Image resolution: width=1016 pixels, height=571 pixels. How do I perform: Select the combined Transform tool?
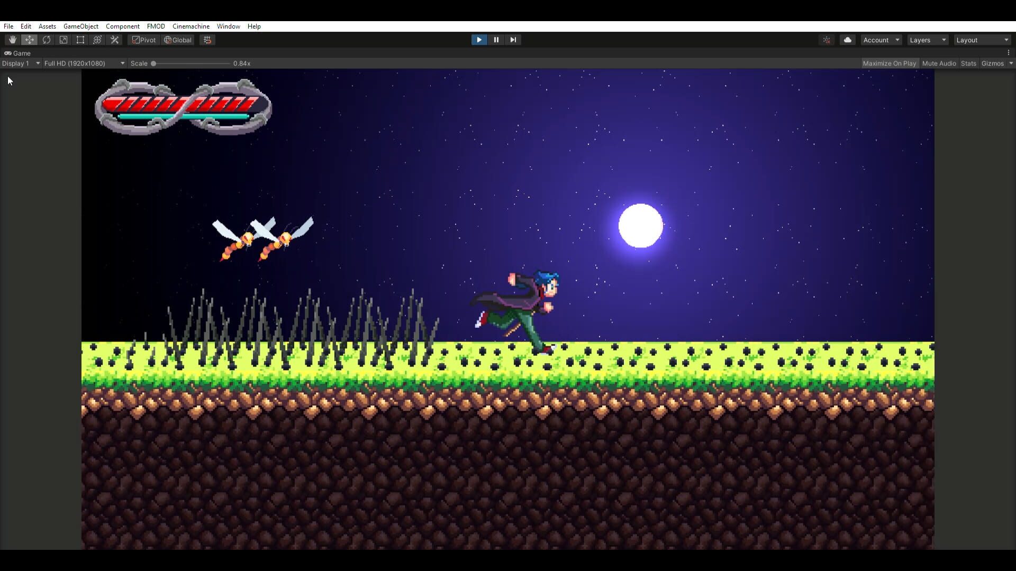coord(97,40)
